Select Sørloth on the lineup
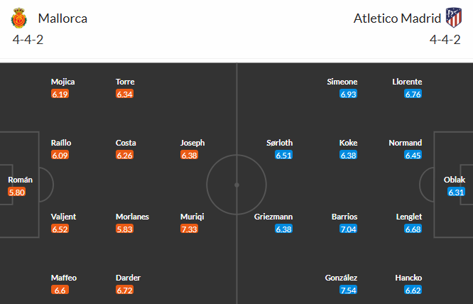Screen dimensions: 473x304 (x=278, y=143)
